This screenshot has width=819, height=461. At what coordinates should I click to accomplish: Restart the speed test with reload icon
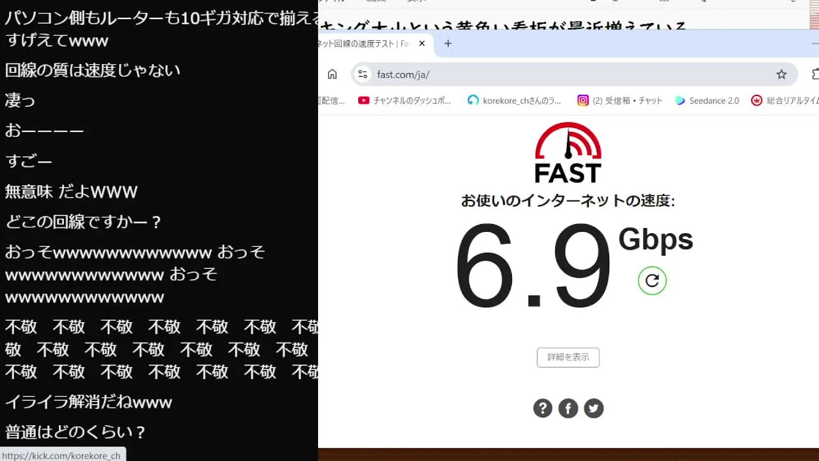pyautogui.click(x=652, y=280)
